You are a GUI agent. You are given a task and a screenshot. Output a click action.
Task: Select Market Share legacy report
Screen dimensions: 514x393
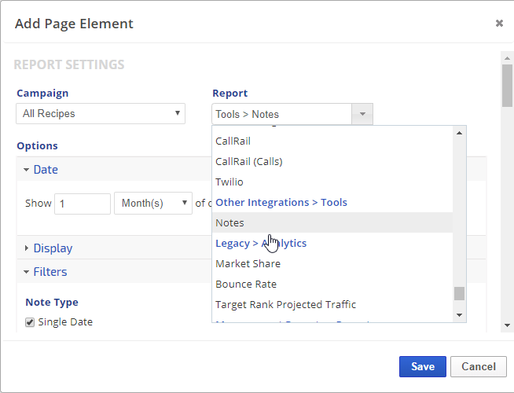[x=248, y=264]
